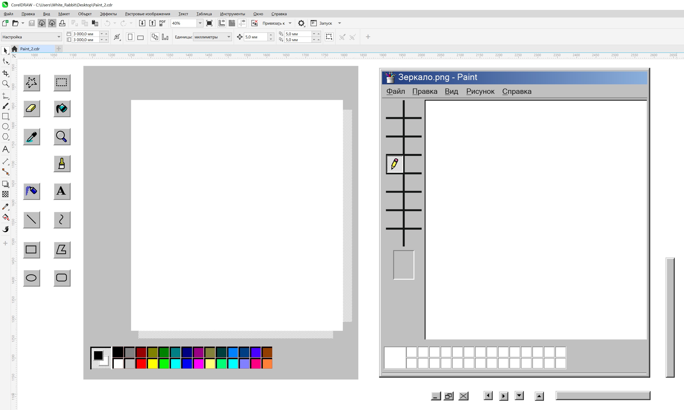Open the Options gear icon

tap(301, 23)
